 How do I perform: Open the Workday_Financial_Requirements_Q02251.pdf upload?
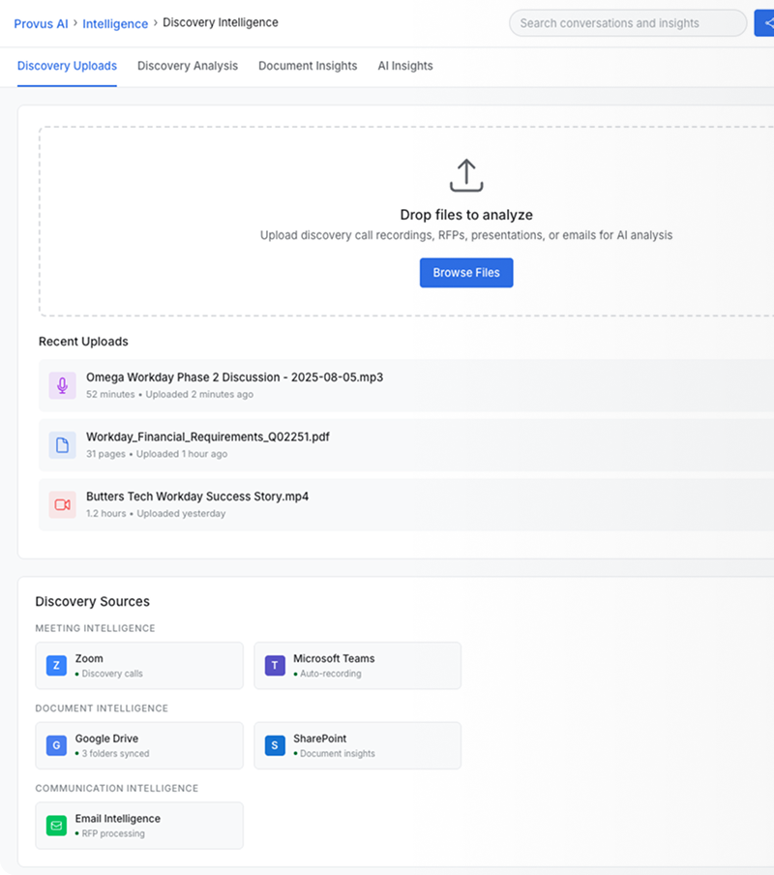coord(207,437)
